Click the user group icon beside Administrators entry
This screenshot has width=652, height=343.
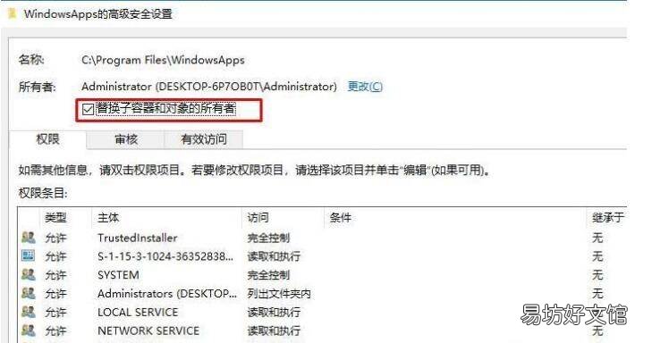click(x=29, y=293)
